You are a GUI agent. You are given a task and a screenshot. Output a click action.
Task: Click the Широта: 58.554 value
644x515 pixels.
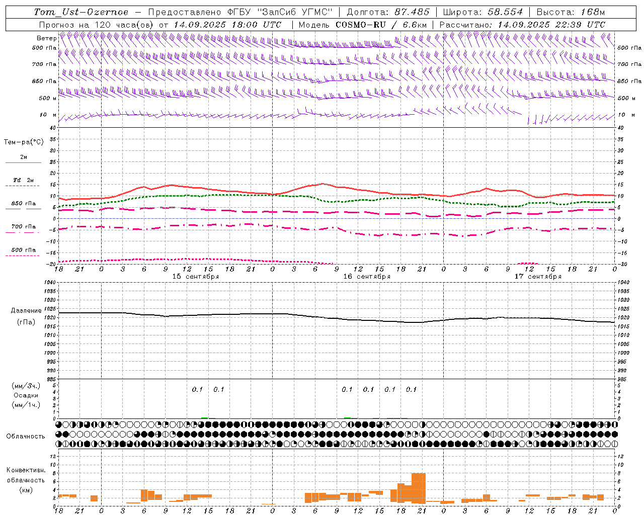click(483, 12)
